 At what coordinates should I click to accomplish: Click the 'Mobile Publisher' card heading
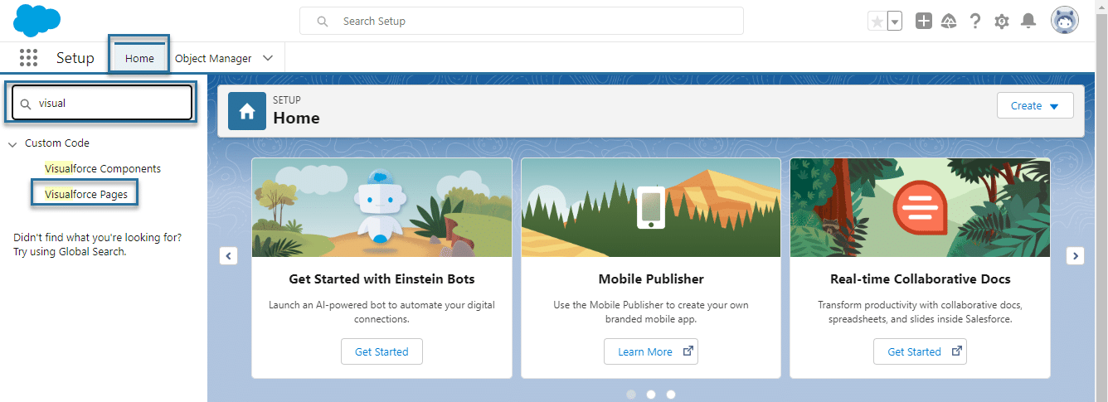[651, 279]
